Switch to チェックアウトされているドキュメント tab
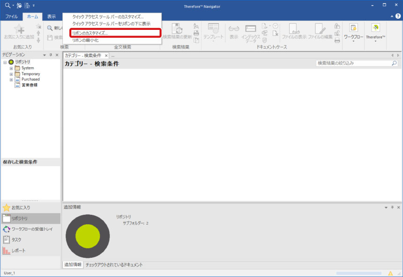This screenshot has width=403, height=277. click(114, 265)
